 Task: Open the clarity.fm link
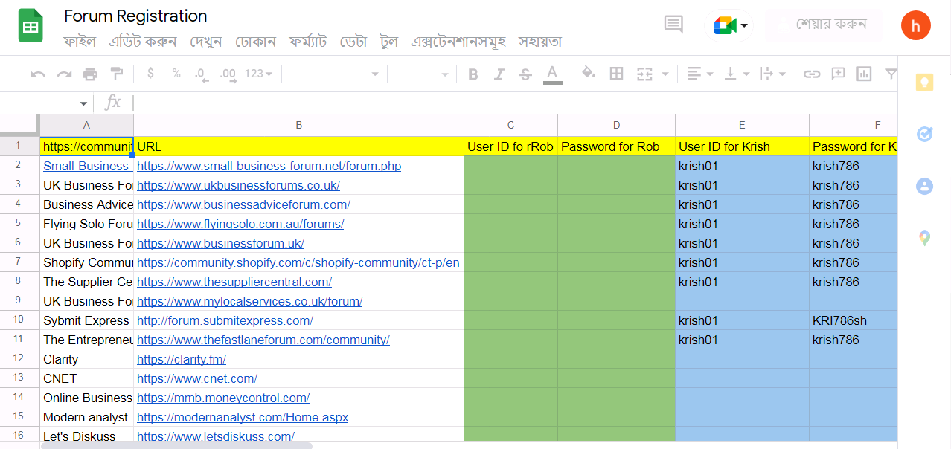pyautogui.click(x=182, y=359)
